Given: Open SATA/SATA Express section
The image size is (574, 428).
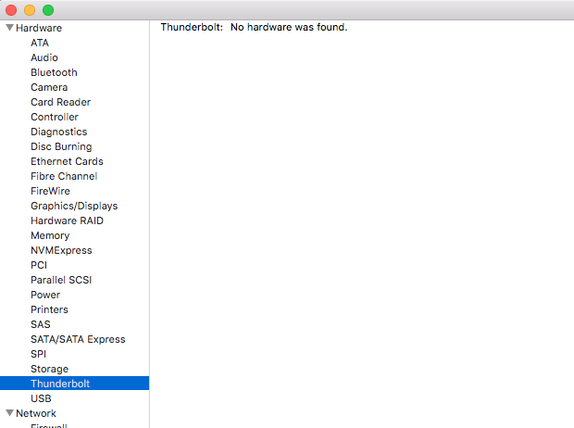Looking at the screenshot, I should pyautogui.click(x=78, y=339).
